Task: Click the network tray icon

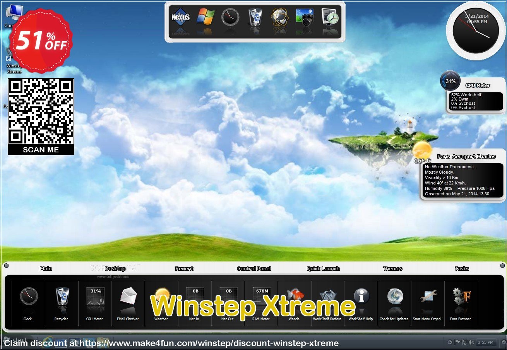Action: click(x=464, y=342)
